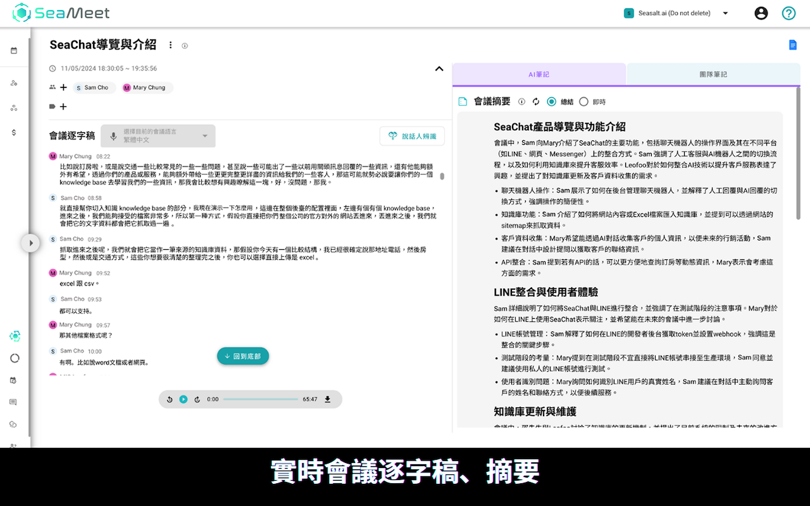Viewport: 810px width, 506px height.
Task: Select the 總結 radio option
Action: pyautogui.click(x=552, y=102)
